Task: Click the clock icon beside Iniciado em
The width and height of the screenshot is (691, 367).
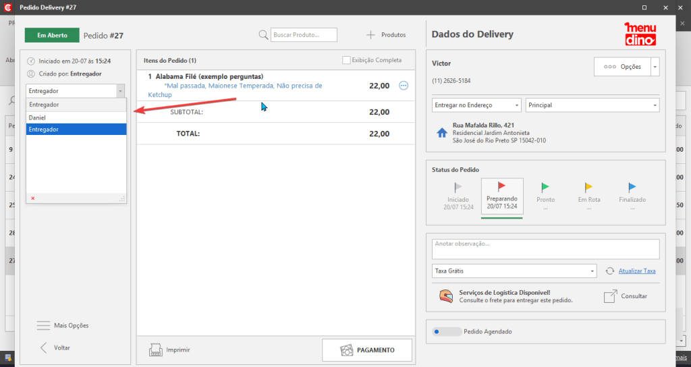Action: point(31,61)
